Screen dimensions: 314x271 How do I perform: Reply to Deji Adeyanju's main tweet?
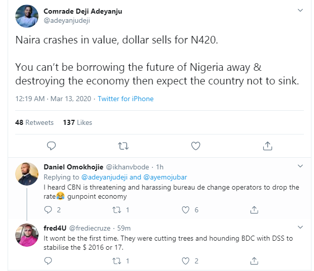pos(51,146)
